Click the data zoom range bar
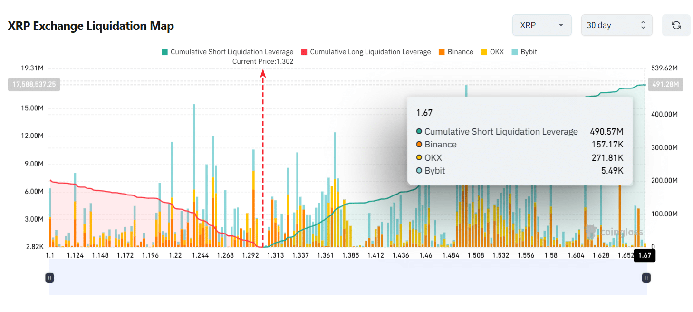Screen dimensions: 693x312 coord(347,277)
